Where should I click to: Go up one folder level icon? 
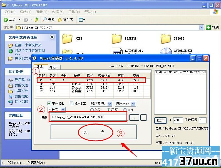pyautogui.click(x=36, y=20)
